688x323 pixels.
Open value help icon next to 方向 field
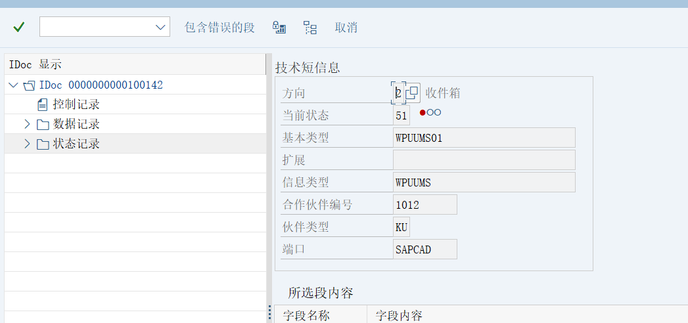click(413, 93)
